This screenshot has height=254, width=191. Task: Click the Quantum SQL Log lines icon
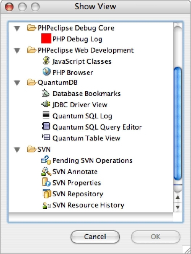(46, 115)
